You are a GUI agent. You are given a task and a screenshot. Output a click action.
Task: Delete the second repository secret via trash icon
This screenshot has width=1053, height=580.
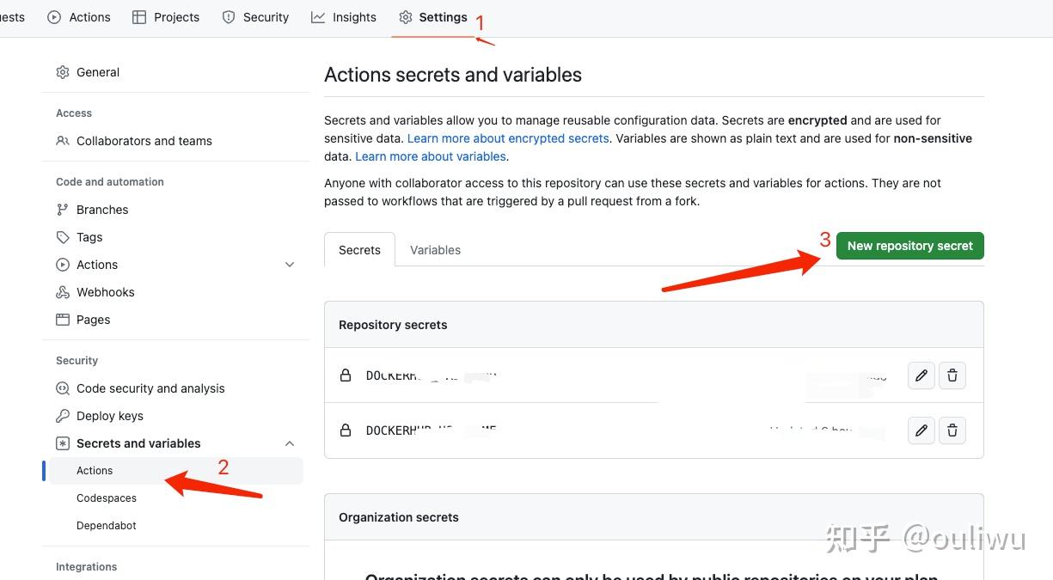click(x=952, y=430)
